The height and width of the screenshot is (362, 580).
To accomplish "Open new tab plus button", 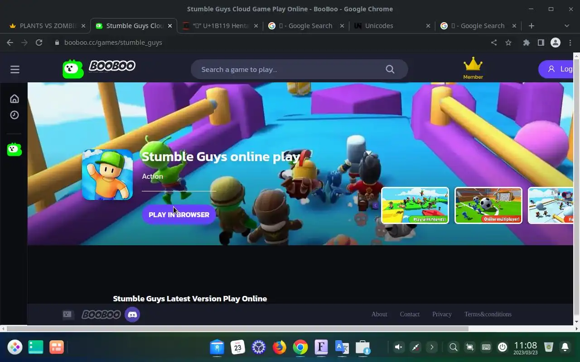I will [532, 26].
